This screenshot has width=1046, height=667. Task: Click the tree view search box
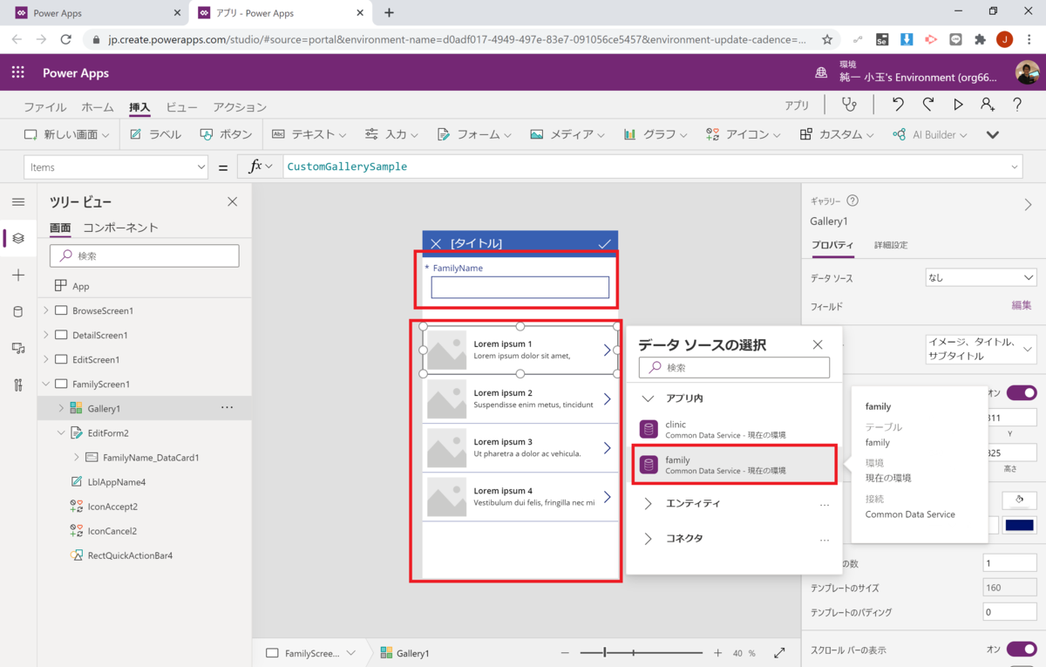click(x=145, y=255)
